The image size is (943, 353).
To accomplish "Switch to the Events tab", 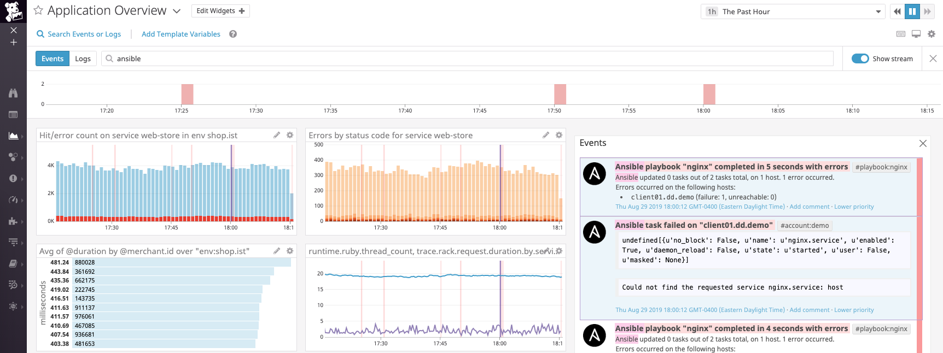I will [x=53, y=58].
